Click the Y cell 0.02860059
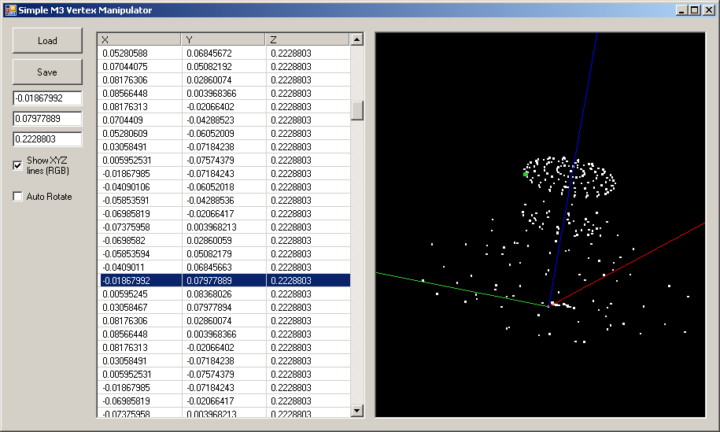This screenshot has height=432, width=720. coord(224,241)
